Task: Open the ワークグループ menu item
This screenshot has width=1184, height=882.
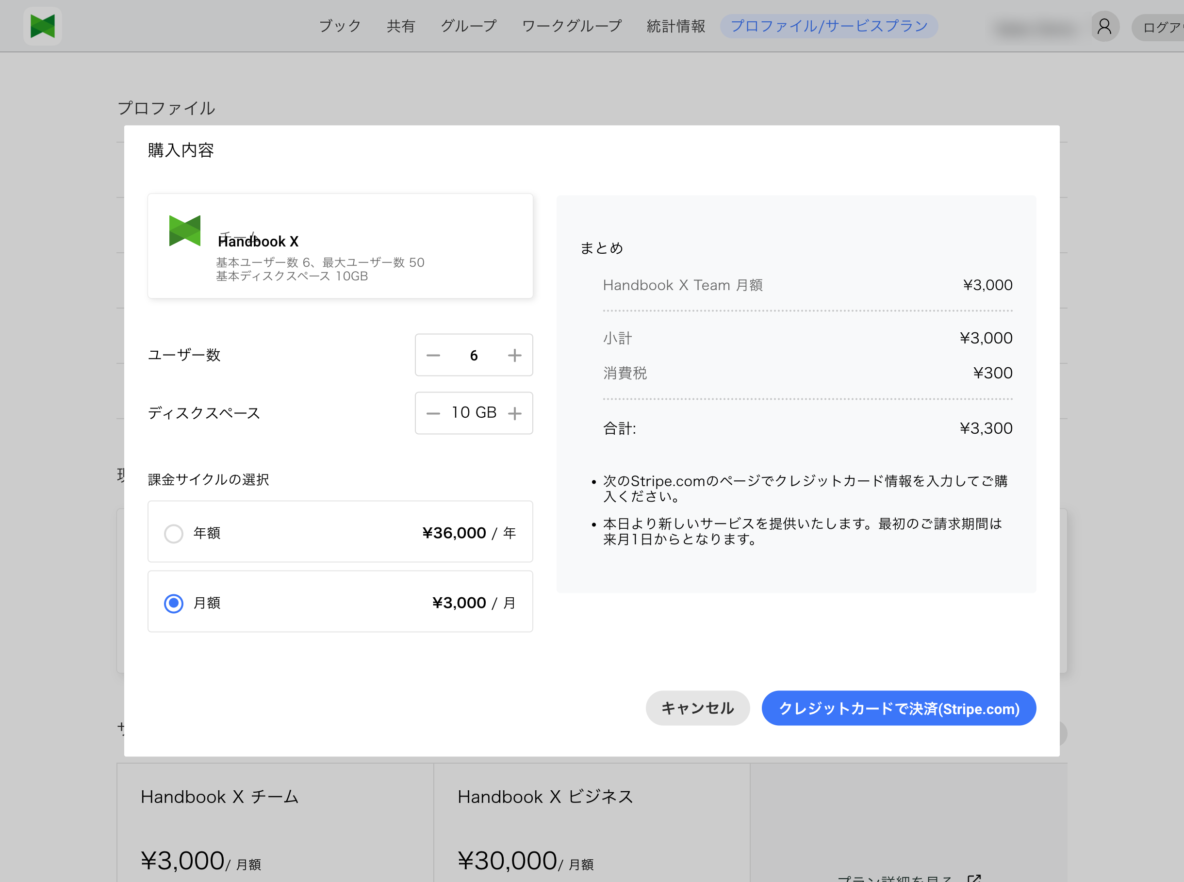Action: pos(572,26)
